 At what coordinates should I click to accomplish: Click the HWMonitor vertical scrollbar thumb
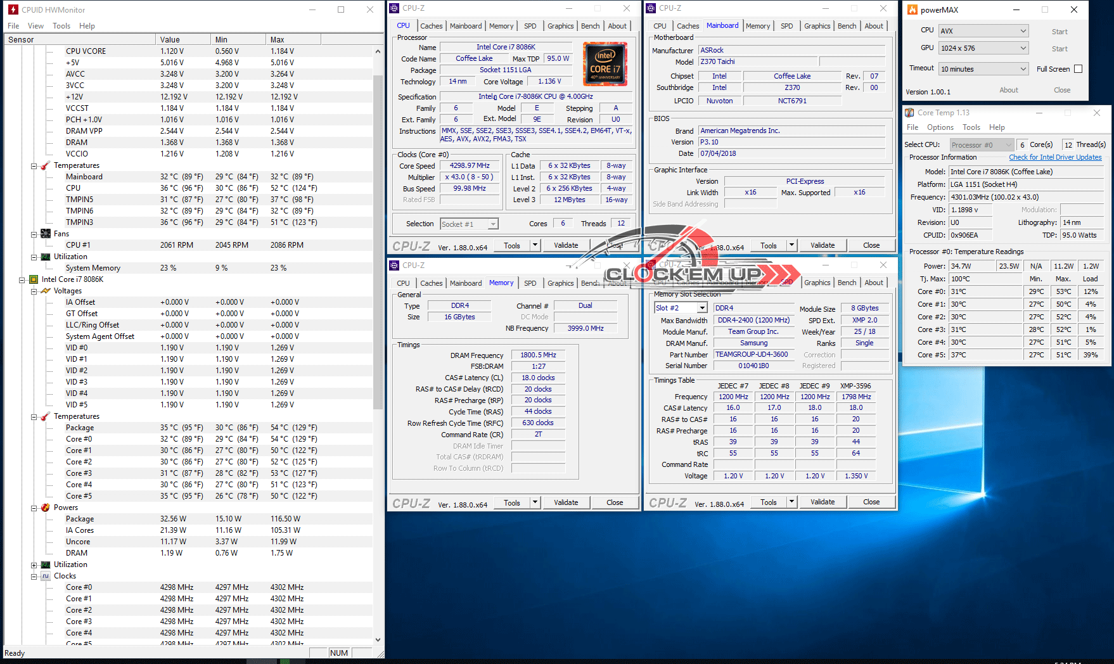[378, 241]
